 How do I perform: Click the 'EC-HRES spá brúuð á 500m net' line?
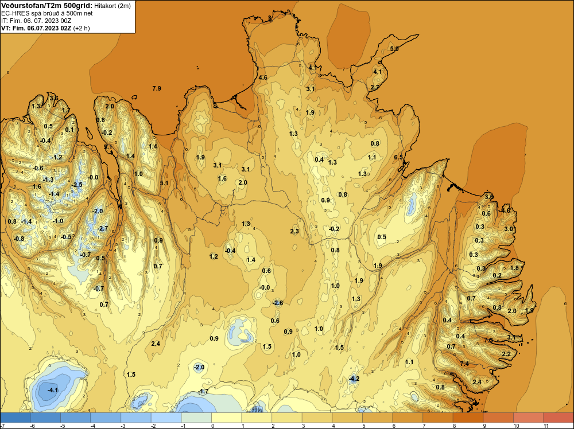point(47,13)
